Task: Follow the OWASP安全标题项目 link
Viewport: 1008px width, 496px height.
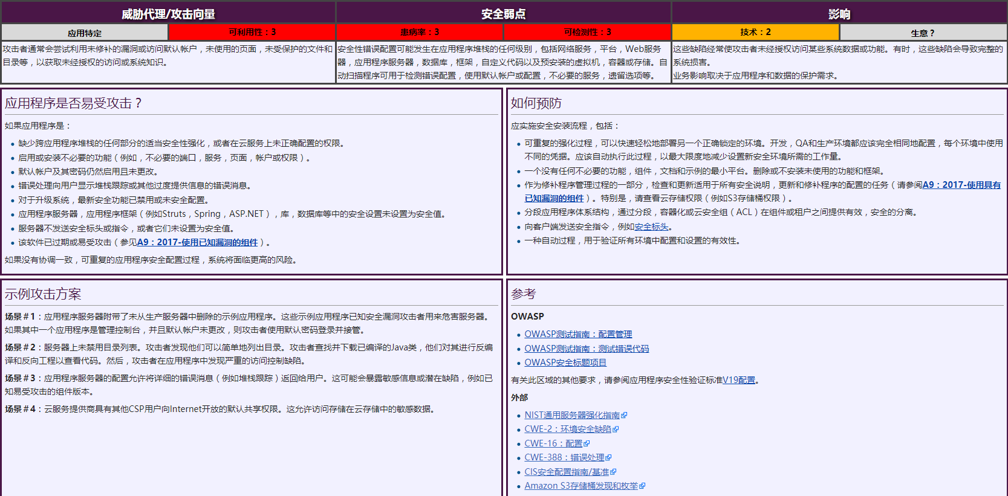Action: (565, 362)
